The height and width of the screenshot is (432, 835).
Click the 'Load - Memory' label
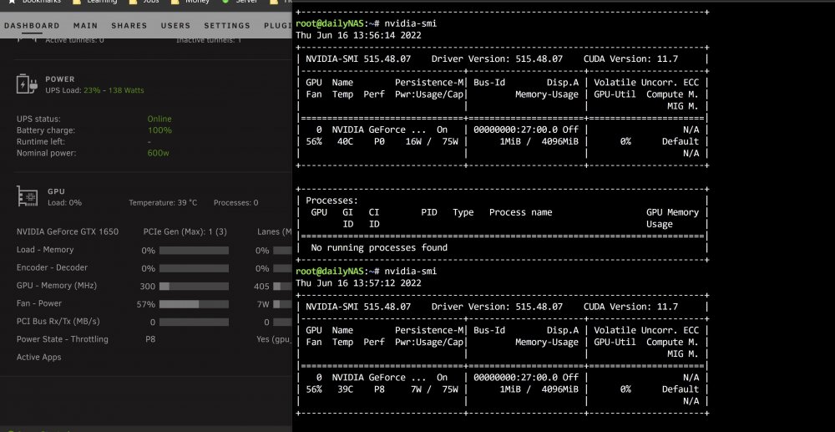(x=45, y=250)
